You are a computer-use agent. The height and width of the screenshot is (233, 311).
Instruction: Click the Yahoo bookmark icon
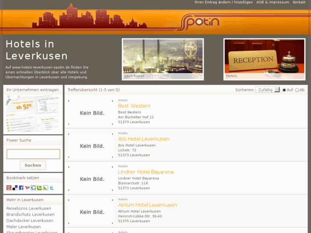tap(27, 188)
